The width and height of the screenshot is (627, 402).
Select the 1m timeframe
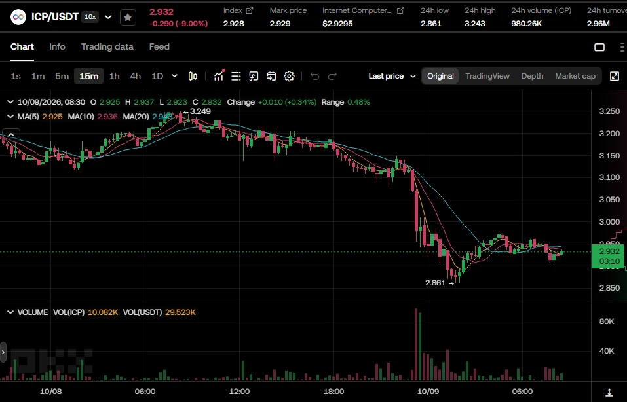38,76
